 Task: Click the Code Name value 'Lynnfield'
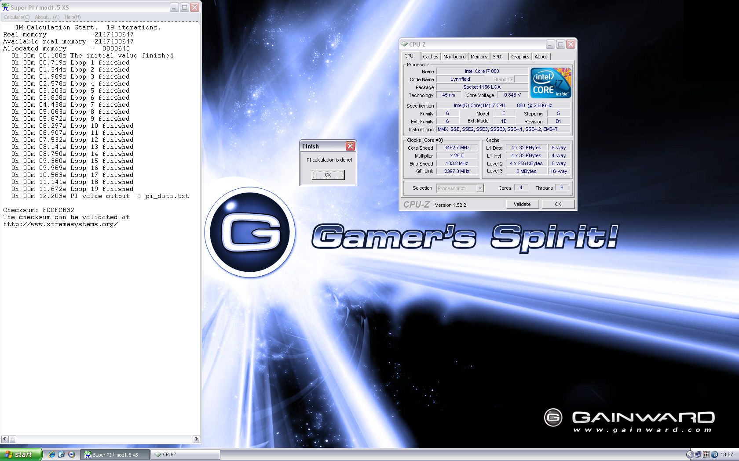point(460,79)
